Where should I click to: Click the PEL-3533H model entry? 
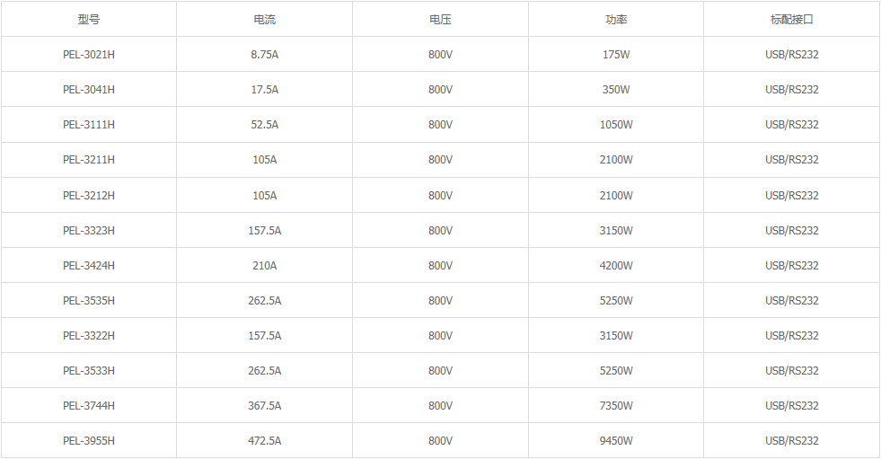pos(89,370)
